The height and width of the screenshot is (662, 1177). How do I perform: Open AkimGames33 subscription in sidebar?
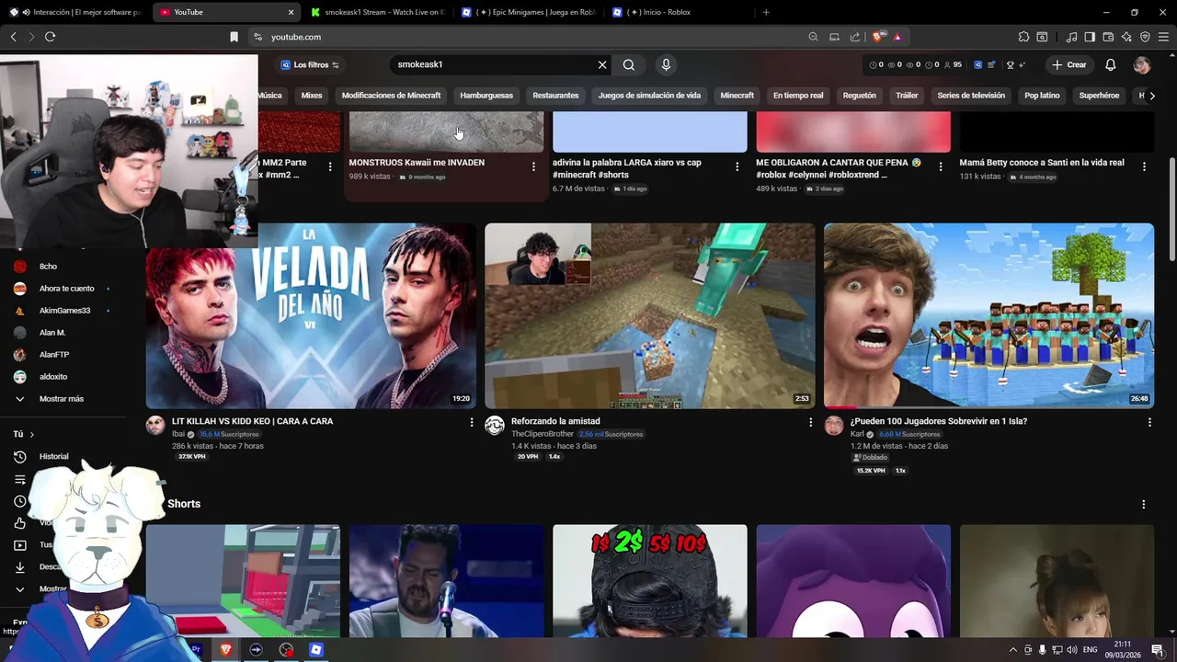point(64,311)
